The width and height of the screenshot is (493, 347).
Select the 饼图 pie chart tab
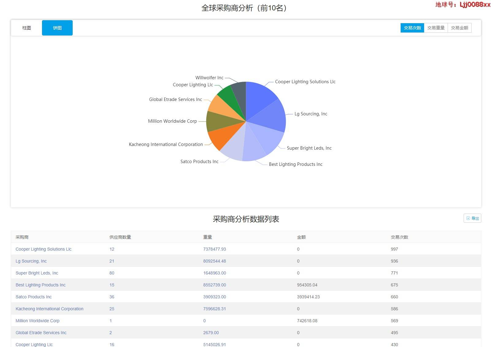point(57,28)
